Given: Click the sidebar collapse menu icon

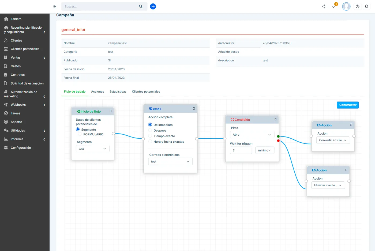Looking at the screenshot, I should coord(55,7).
